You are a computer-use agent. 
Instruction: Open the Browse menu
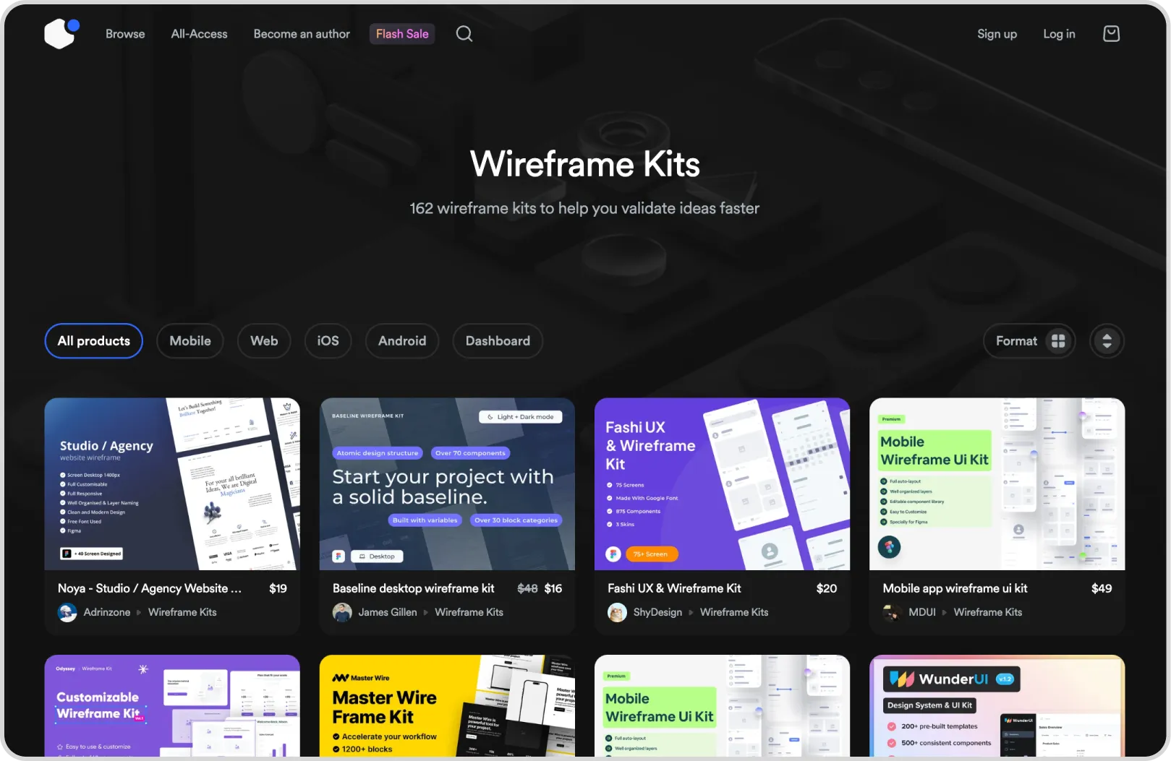pyautogui.click(x=125, y=34)
